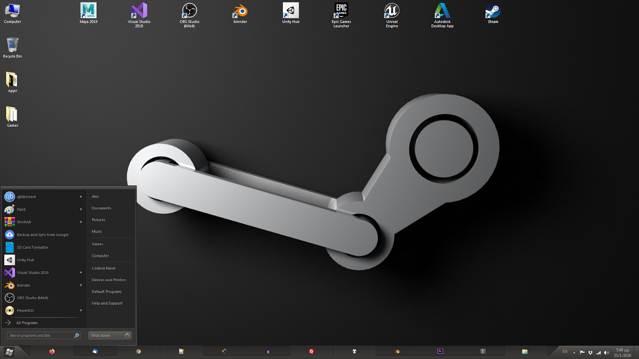Open the Visual Studio 2019 desktop icon
The width and height of the screenshot is (639, 359).
coord(139,15)
